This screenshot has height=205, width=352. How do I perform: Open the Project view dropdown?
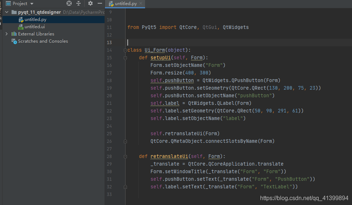pos(31,4)
